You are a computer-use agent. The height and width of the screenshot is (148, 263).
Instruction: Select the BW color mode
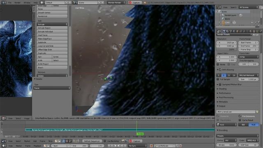[243, 125]
